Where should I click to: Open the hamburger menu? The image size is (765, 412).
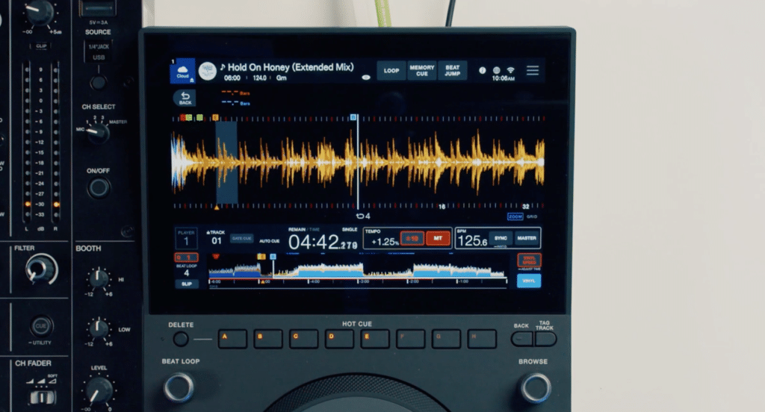coord(532,71)
